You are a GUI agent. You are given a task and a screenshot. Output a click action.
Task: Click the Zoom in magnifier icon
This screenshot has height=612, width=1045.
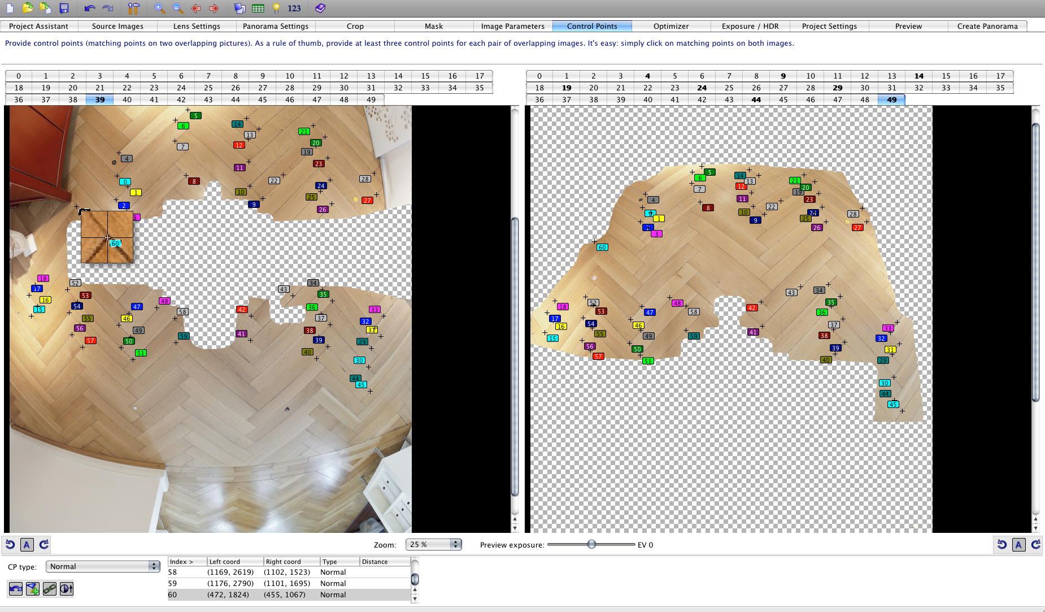click(x=160, y=8)
